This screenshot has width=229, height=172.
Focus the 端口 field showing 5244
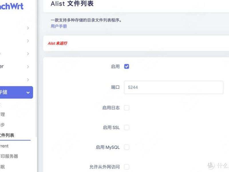coord(173,87)
